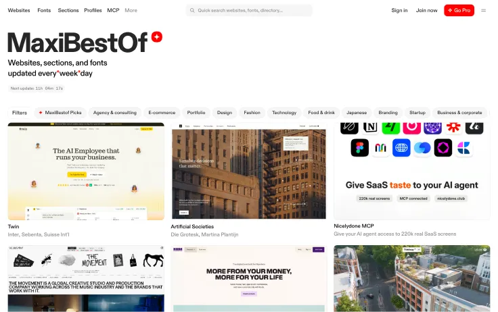Go to Sections

click(x=68, y=10)
